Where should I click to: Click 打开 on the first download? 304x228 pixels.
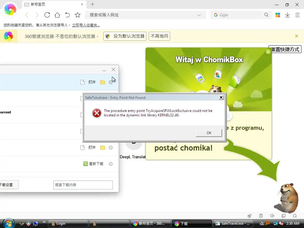coord(92,82)
